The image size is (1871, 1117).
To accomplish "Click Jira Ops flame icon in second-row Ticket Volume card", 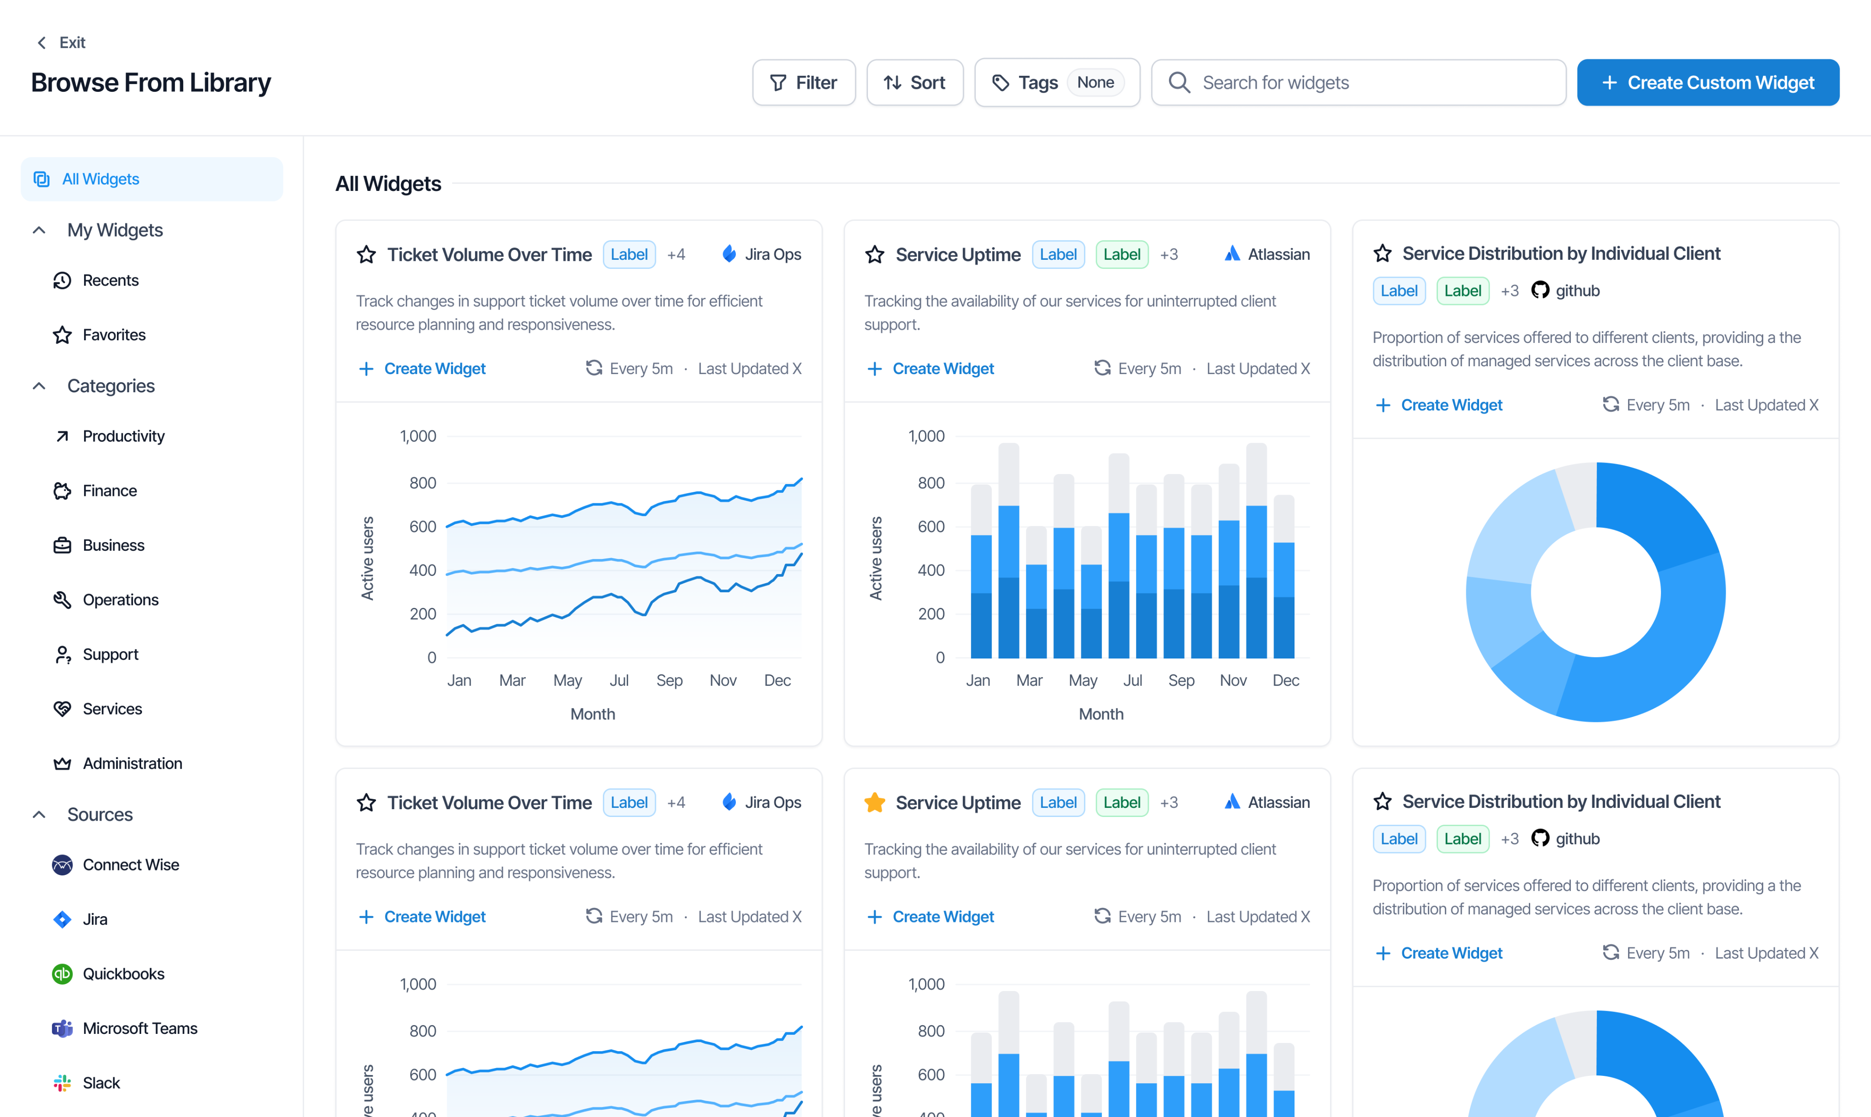I will point(729,802).
